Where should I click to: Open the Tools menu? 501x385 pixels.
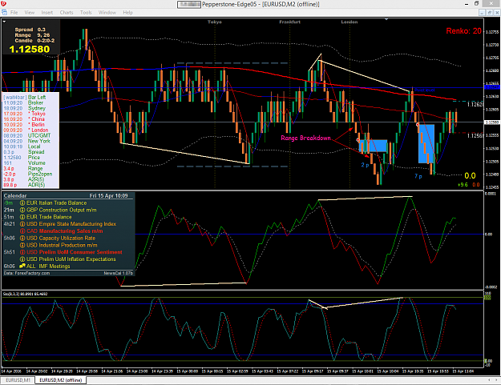[86, 13]
